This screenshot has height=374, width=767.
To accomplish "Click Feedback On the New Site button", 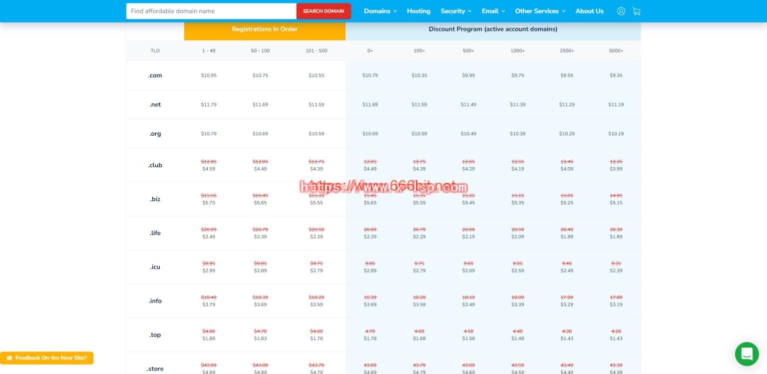I will [x=46, y=358].
